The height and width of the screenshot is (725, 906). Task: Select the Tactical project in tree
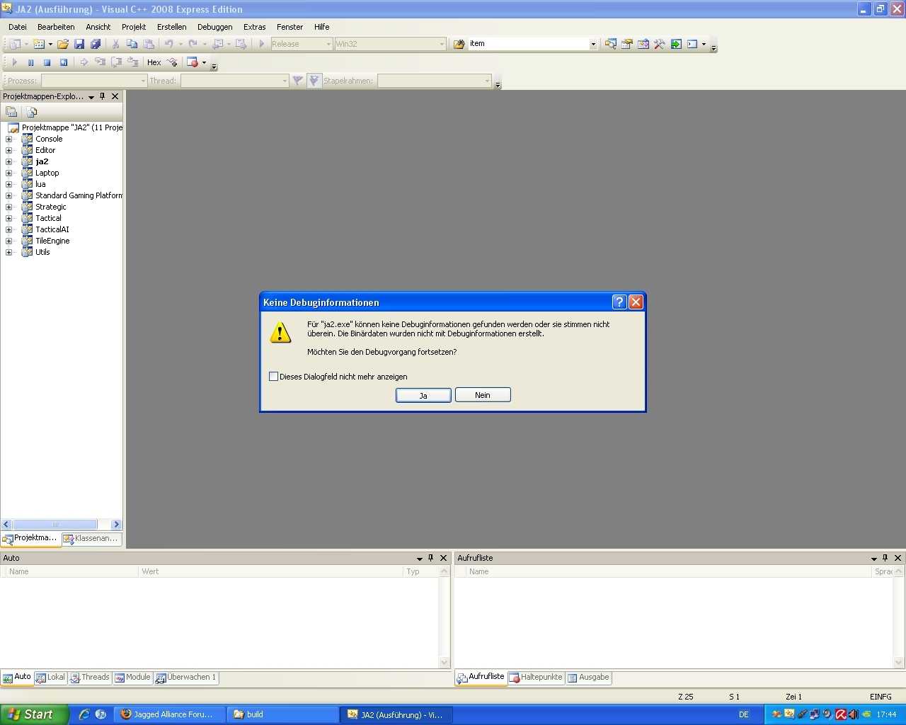[48, 218]
